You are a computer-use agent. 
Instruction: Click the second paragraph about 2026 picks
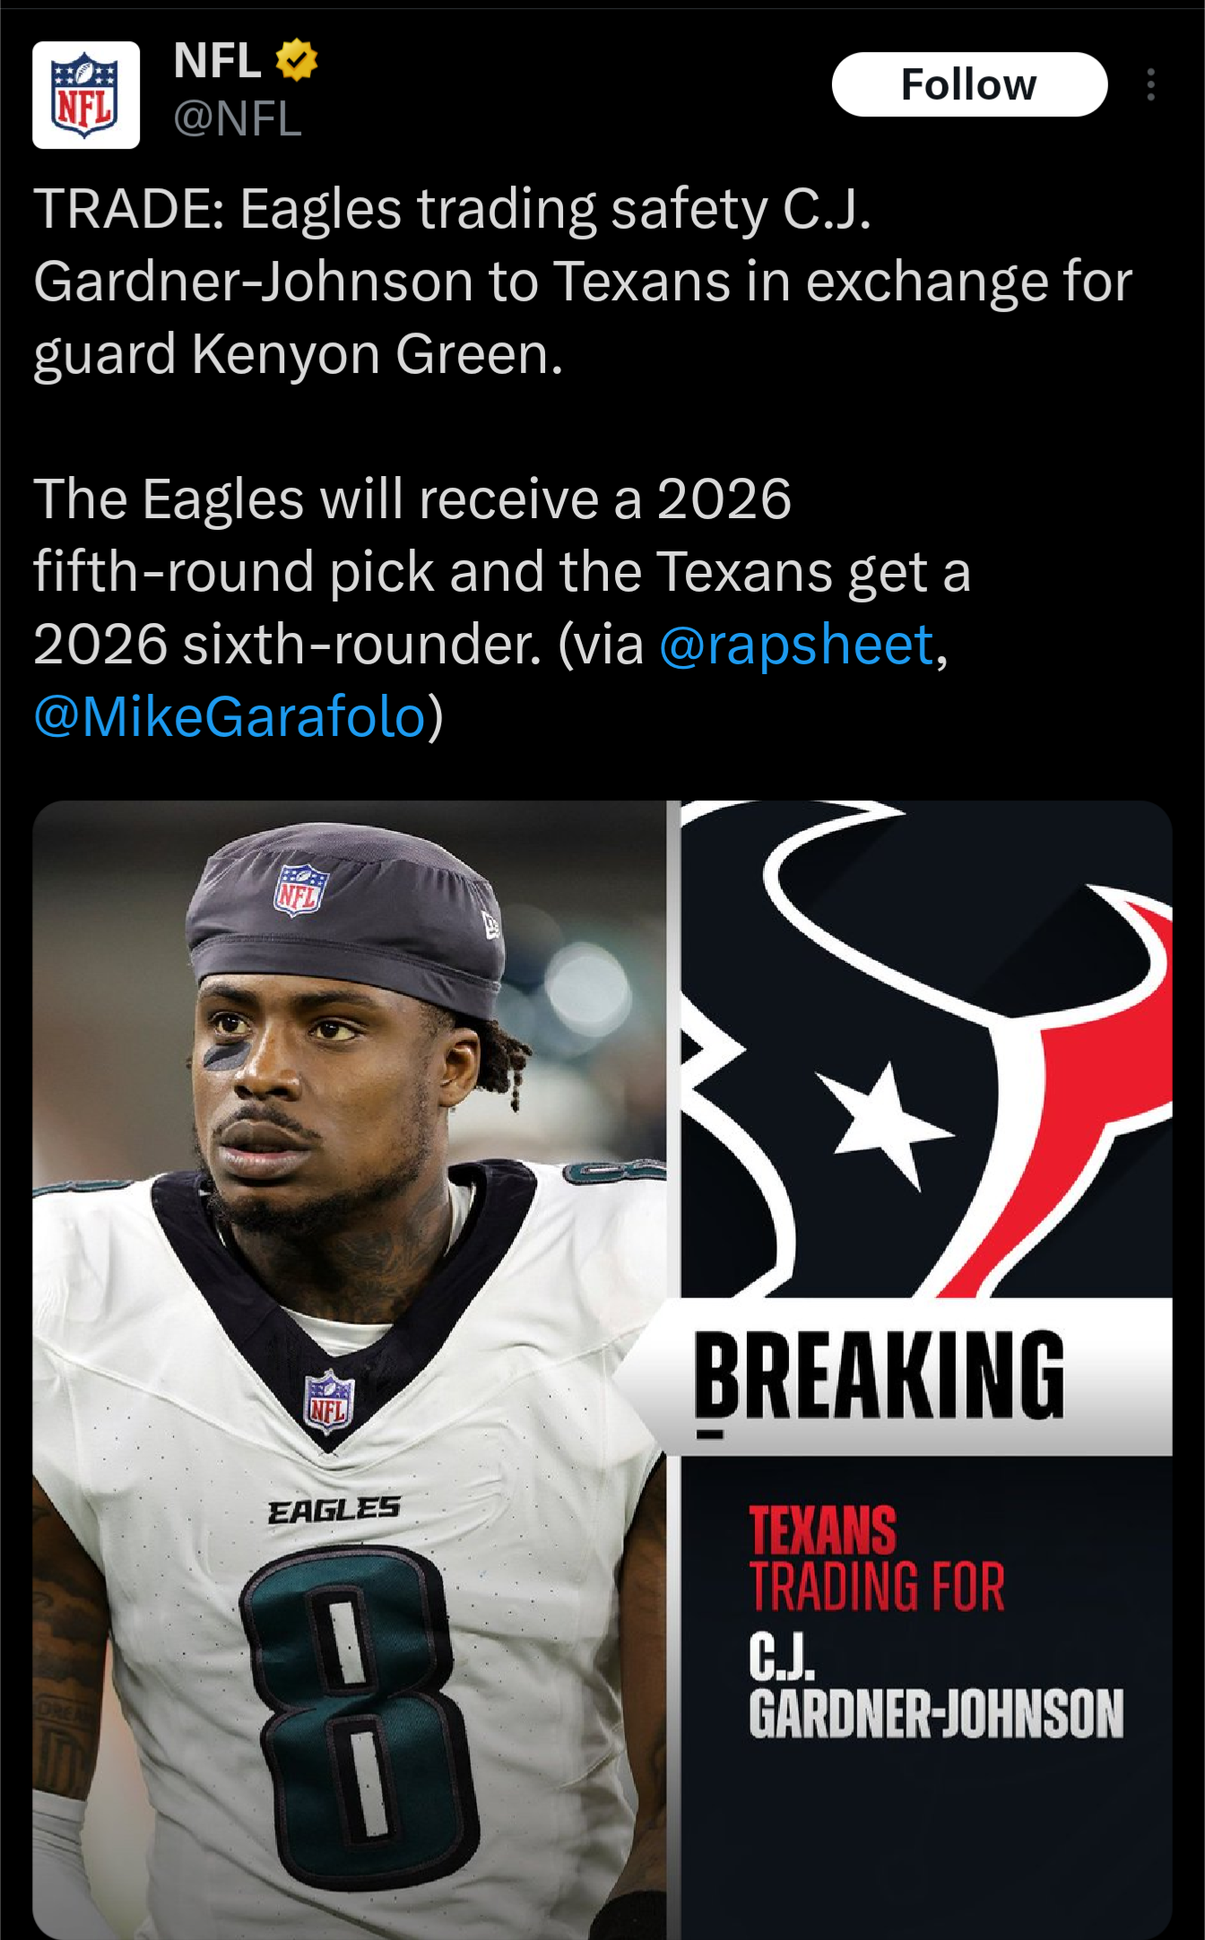click(502, 608)
